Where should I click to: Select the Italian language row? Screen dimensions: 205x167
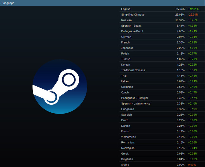tap(162, 81)
